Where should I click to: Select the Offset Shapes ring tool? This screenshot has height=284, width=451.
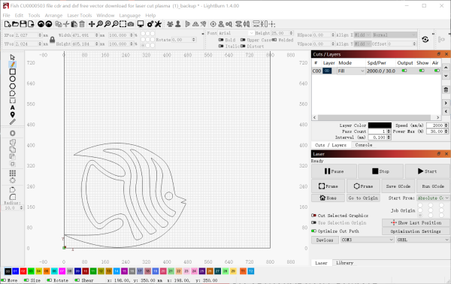(12, 134)
